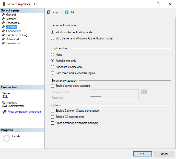Click the wrench icon beside Memory
This screenshot has width=176, height=159.
tap(3, 19)
